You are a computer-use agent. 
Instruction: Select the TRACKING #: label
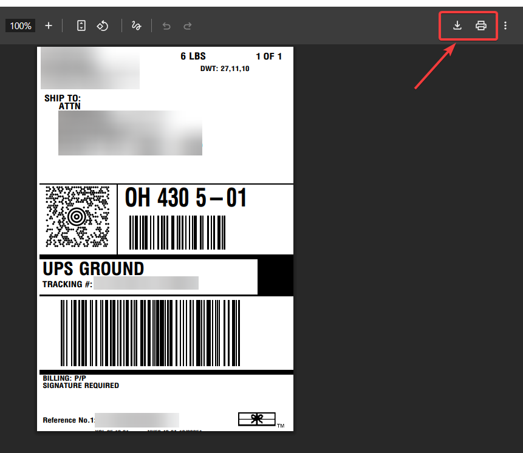(x=67, y=284)
